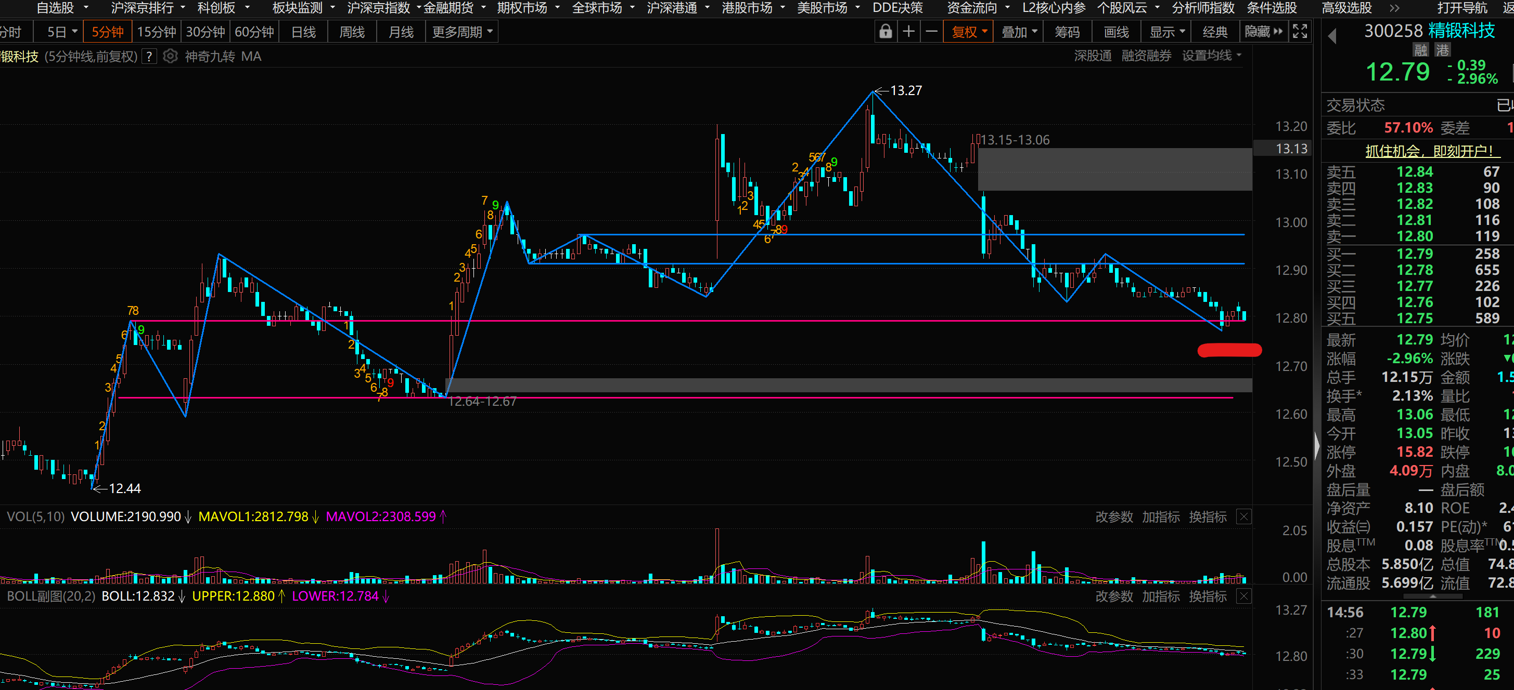Enter fullscreen chart mode icon
This screenshot has width=1514, height=690.
(x=1300, y=32)
